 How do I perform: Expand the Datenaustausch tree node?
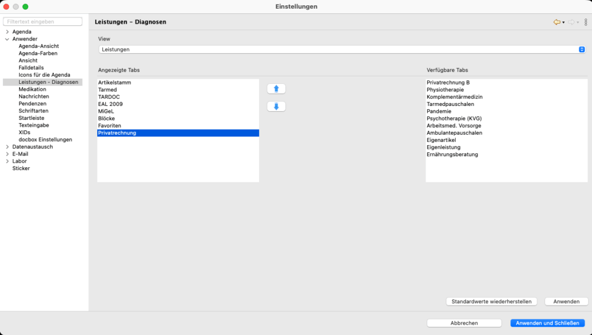point(7,147)
